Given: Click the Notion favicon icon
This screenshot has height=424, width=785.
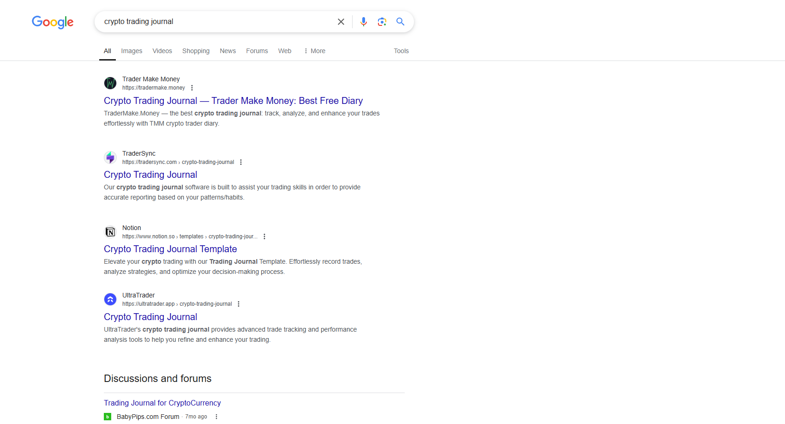Looking at the screenshot, I should [110, 232].
